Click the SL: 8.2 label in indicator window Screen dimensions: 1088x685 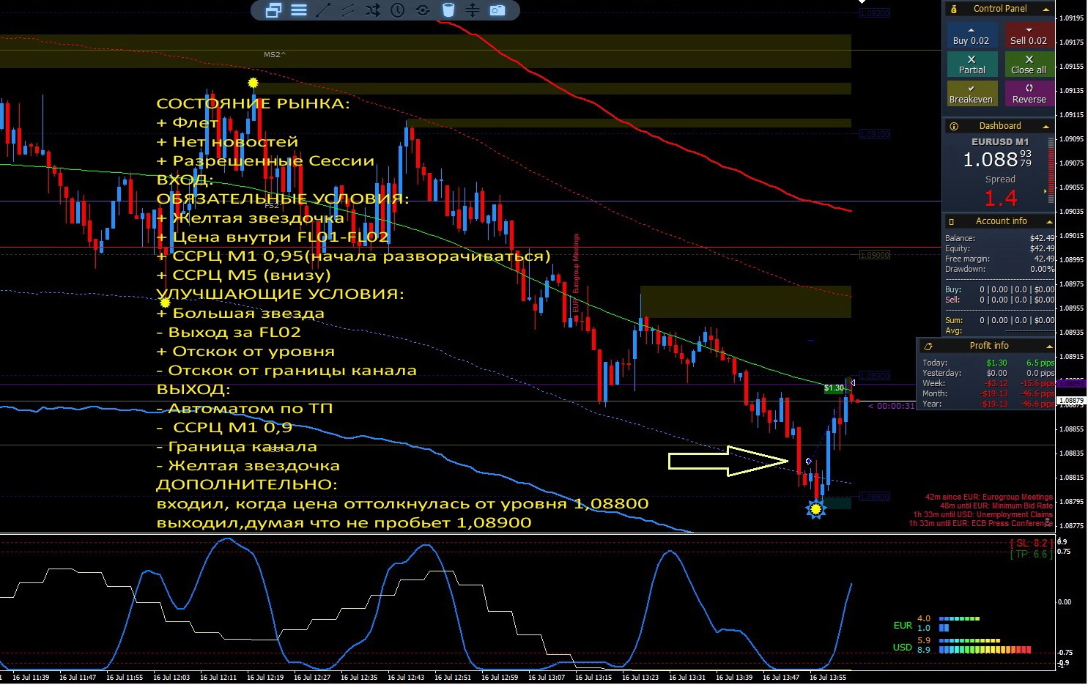[x=1032, y=544]
